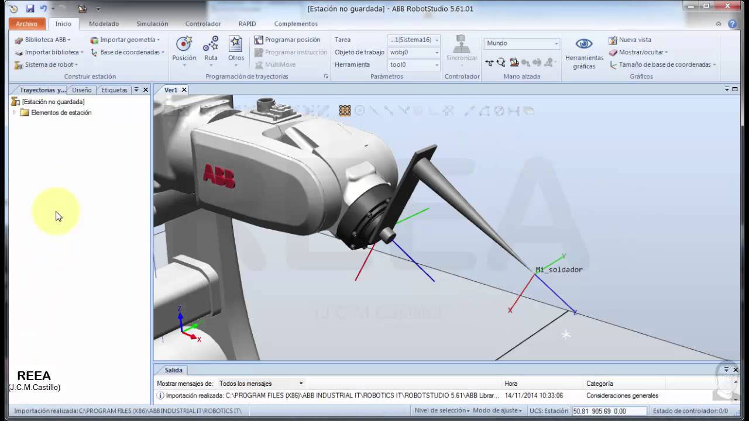Switch to the Modelado ribbon tab
749x421 pixels.
click(x=104, y=24)
